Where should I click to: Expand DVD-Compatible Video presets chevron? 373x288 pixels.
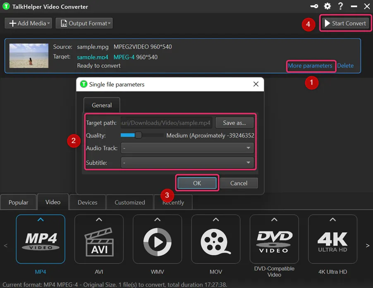274,219
